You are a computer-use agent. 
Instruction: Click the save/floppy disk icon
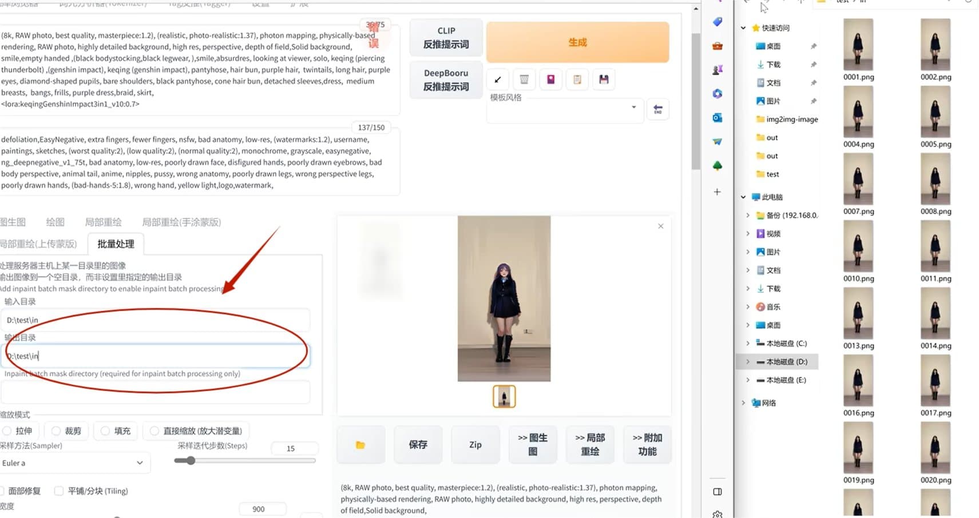click(603, 79)
